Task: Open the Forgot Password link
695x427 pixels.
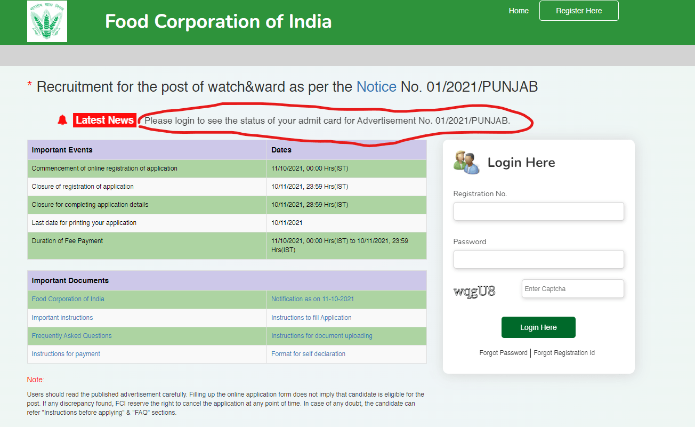Action: pos(503,353)
